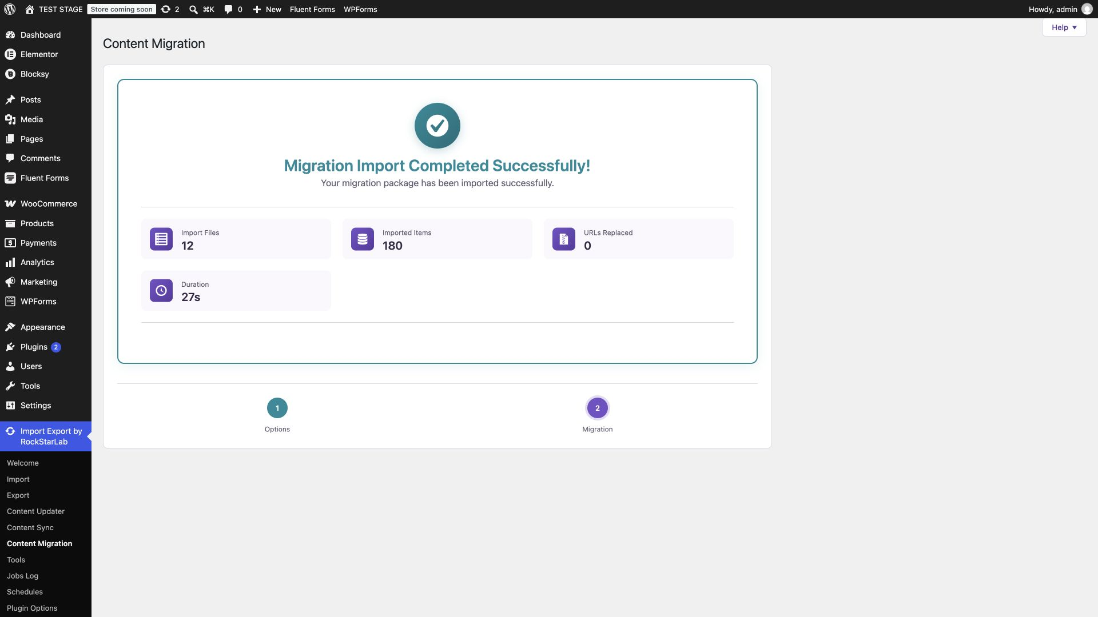Image resolution: width=1098 pixels, height=617 pixels.
Task: Open the Welcome submenu item
Action: tap(23, 463)
